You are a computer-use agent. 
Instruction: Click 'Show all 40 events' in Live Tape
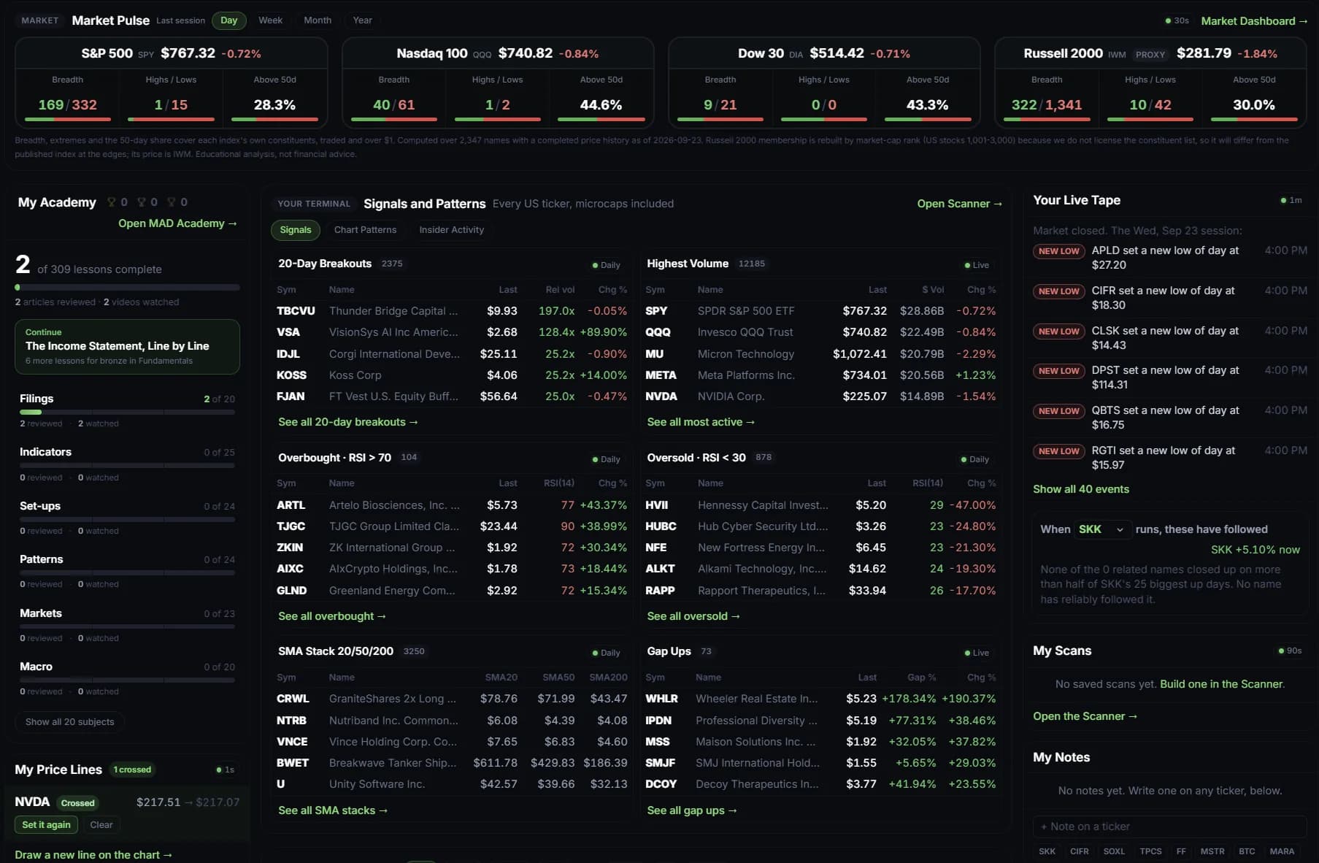[x=1081, y=489]
